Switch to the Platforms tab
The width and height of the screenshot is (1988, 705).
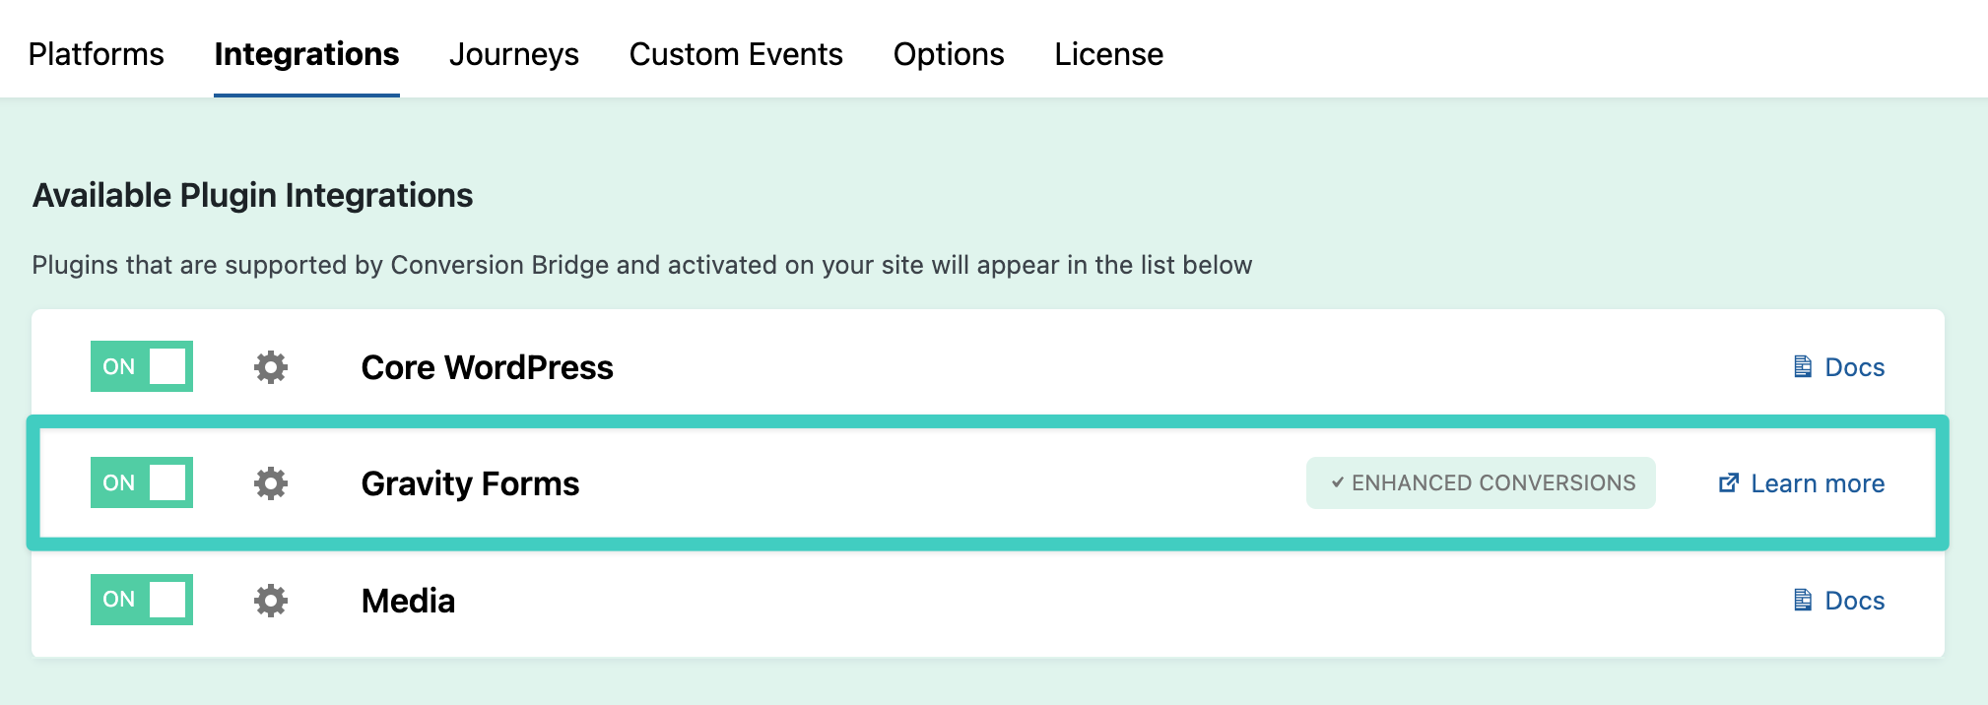(97, 54)
